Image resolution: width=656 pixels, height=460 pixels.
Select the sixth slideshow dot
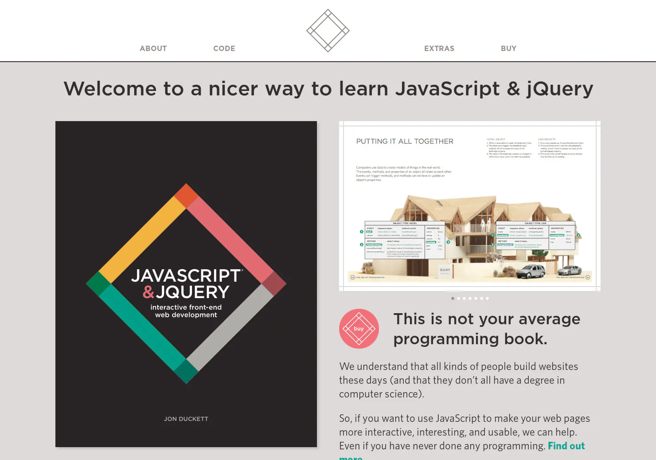click(x=481, y=299)
